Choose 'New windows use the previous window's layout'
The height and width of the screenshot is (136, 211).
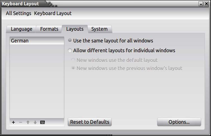click(x=73, y=68)
